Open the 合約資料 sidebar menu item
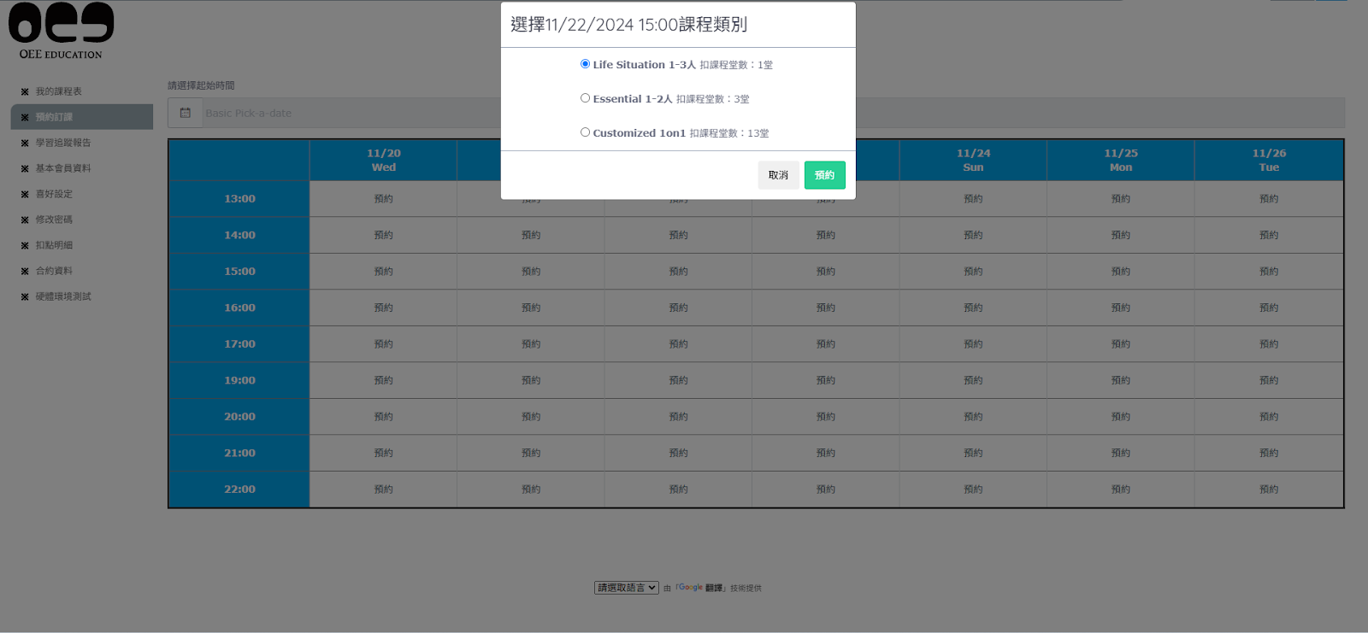The width and height of the screenshot is (1368, 633). point(82,271)
